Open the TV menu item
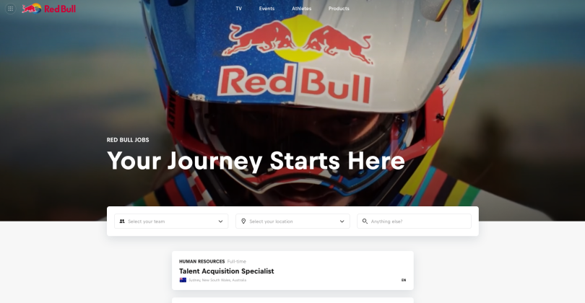585x303 pixels. coord(239,8)
